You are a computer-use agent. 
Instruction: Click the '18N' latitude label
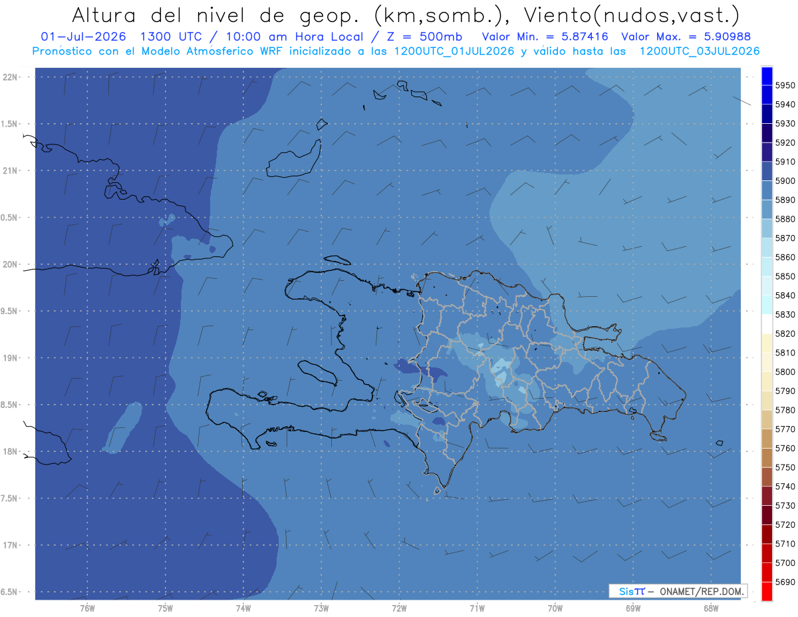pyautogui.click(x=11, y=451)
